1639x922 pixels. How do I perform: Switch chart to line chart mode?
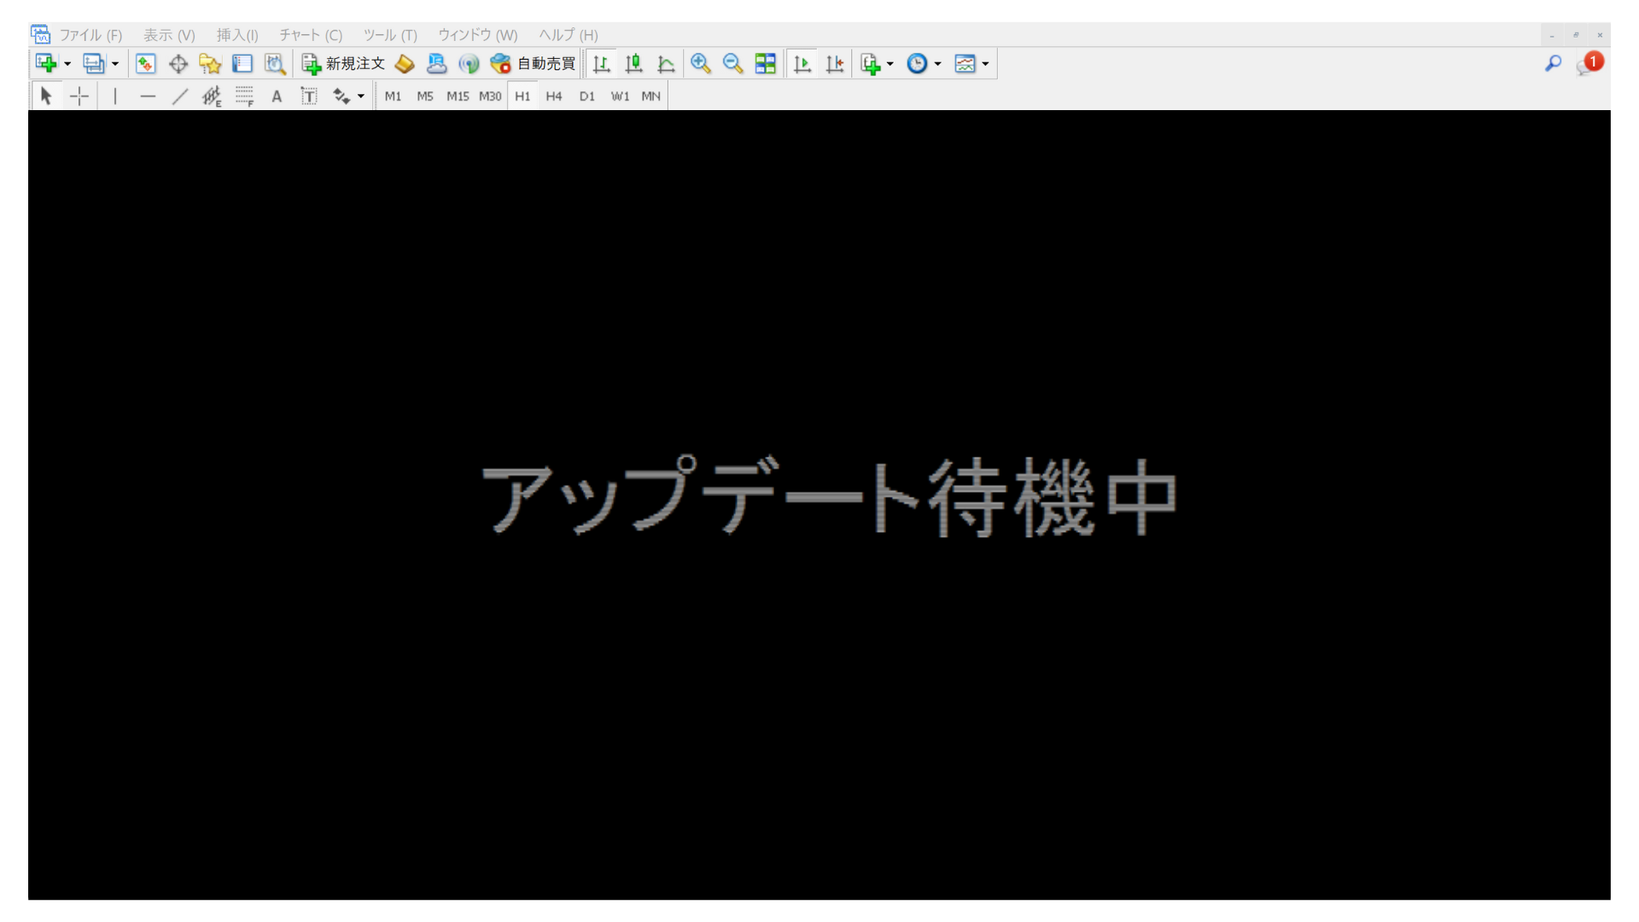click(667, 63)
